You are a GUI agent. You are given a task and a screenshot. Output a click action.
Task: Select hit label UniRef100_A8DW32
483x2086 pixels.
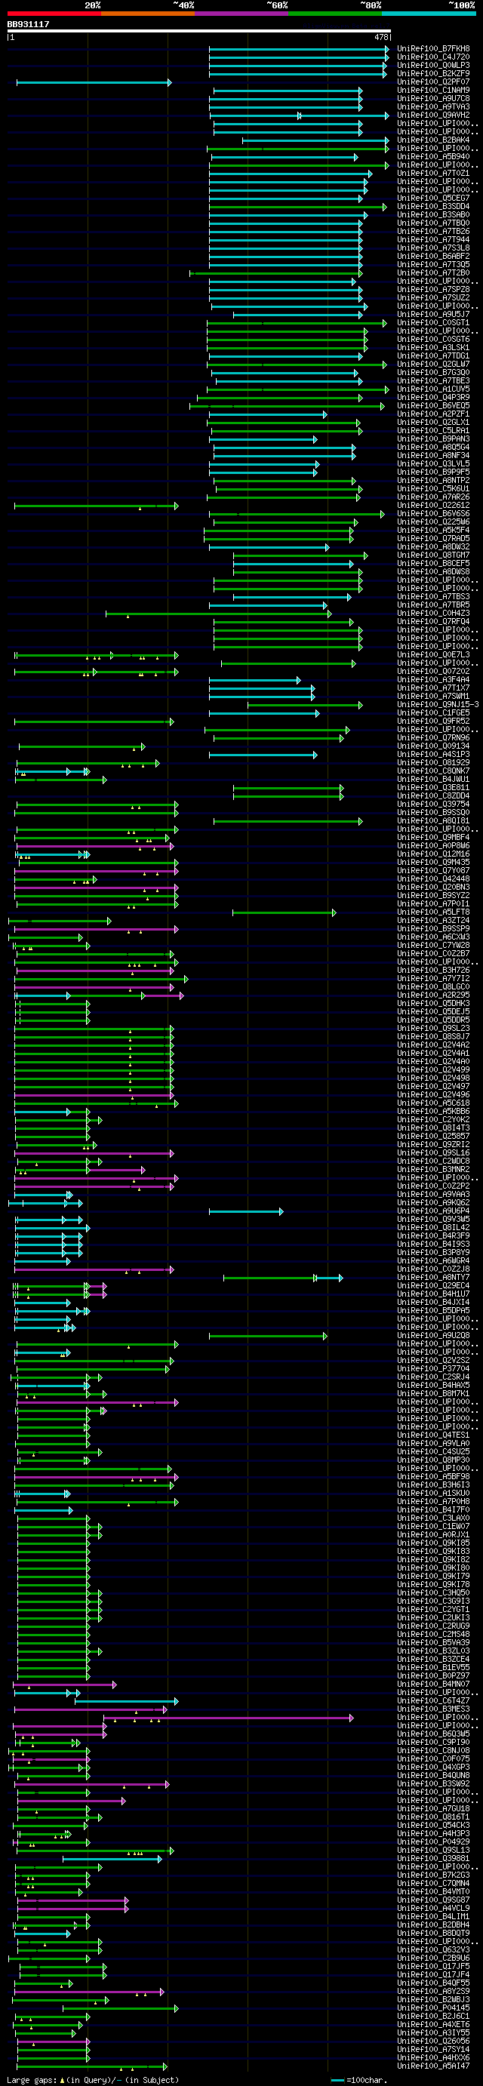pos(432,546)
